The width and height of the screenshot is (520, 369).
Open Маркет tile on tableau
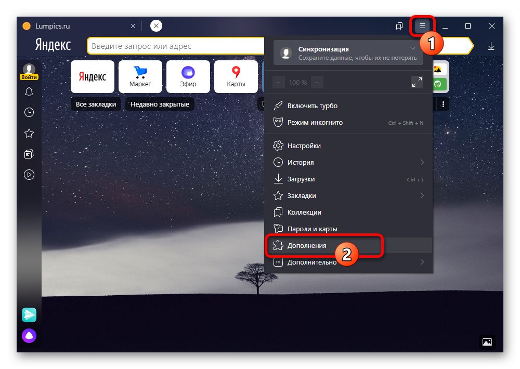pos(140,76)
